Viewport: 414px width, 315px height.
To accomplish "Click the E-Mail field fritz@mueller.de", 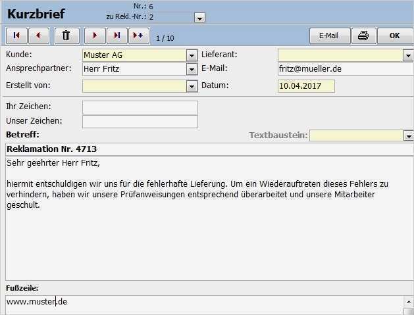I will [x=346, y=69].
